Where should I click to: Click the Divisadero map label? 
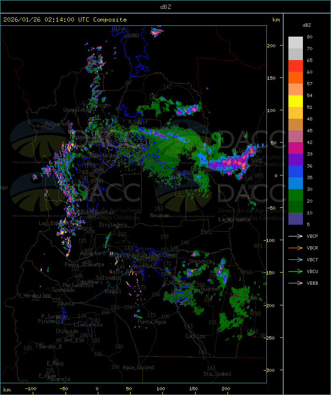click(x=113, y=225)
